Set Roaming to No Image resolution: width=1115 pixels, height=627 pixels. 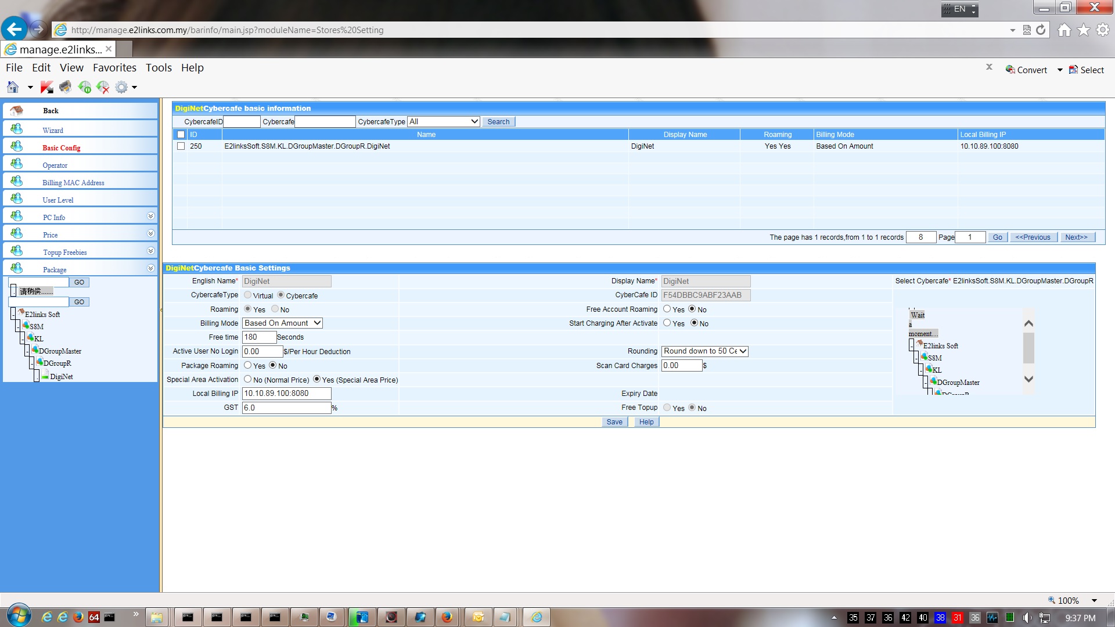pyautogui.click(x=275, y=309)
